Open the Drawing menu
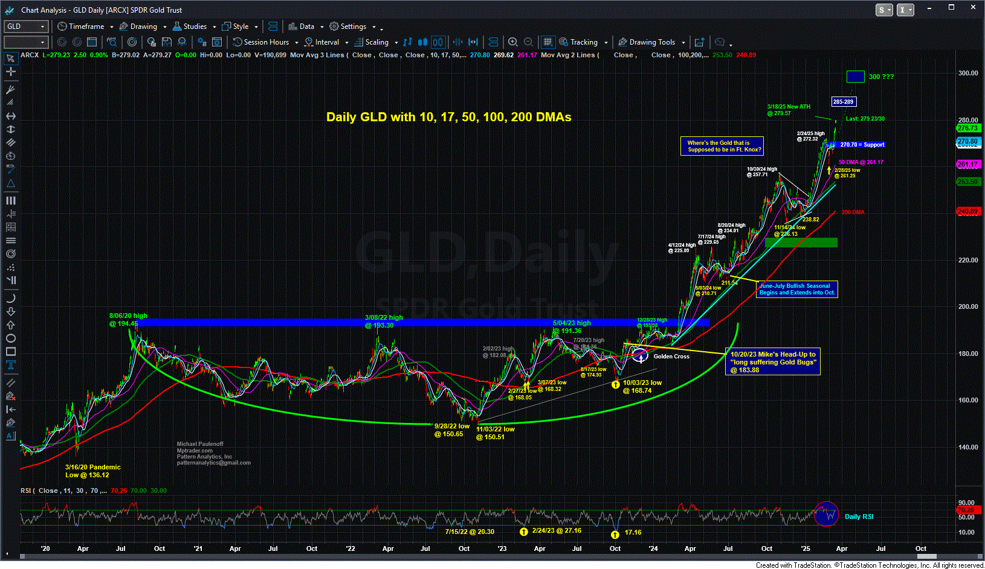The width and height of the screenshot is (985, 569). pos(138,27)
